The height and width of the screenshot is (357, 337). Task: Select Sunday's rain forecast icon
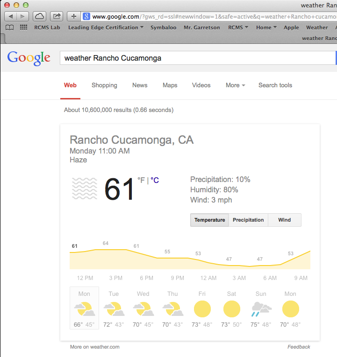coord(261,309)
